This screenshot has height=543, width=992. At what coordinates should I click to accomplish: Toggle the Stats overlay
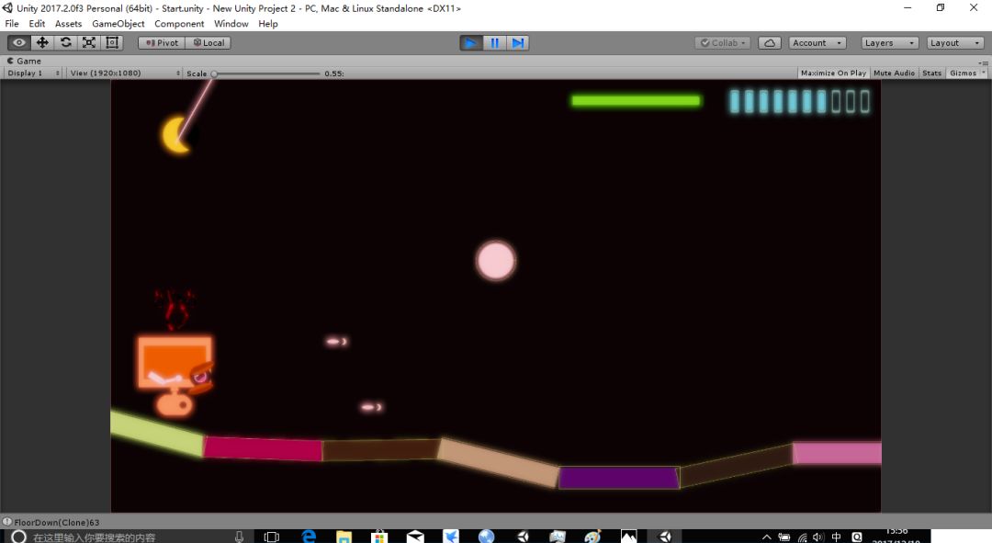pos(931,74)
